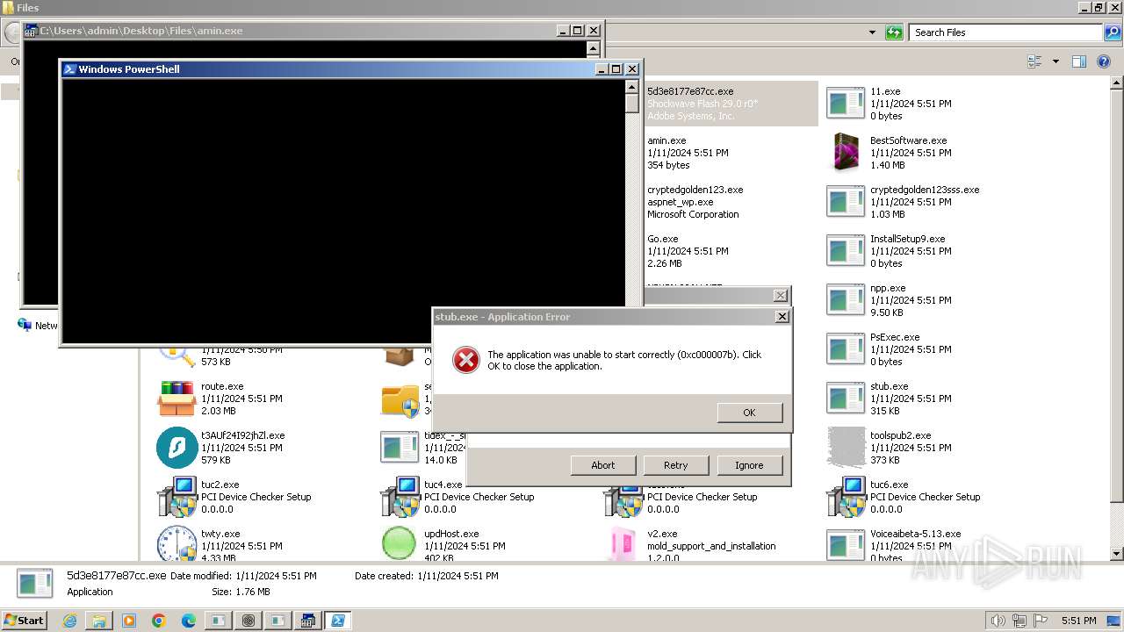The height and width of the screenshot is (632, 1124).
Task: Click the Retry button
Action: coord(675,465)
